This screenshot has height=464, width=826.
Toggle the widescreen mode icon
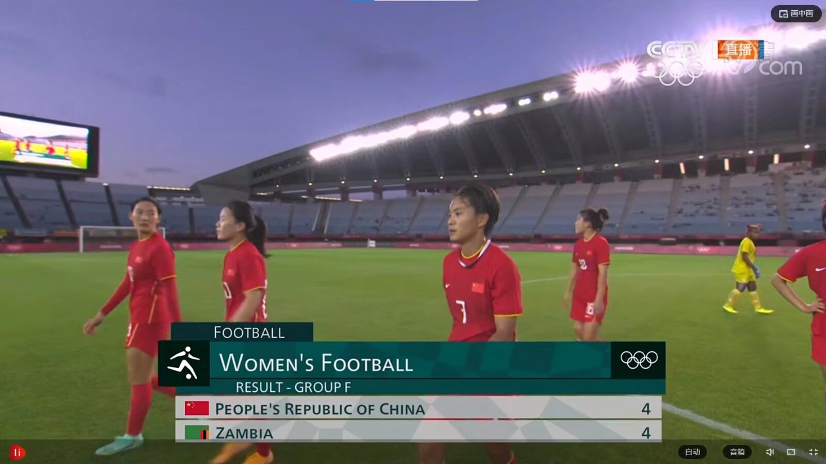click(791, 452)
